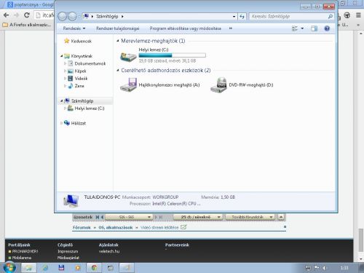Image resolution: width=364 pixels, height=273 pixels.
Task: Open the 526 - 565 page range dropdown
Action: [x=129, y=217]
